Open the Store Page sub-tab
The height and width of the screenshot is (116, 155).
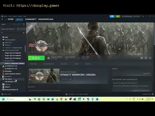33,64
